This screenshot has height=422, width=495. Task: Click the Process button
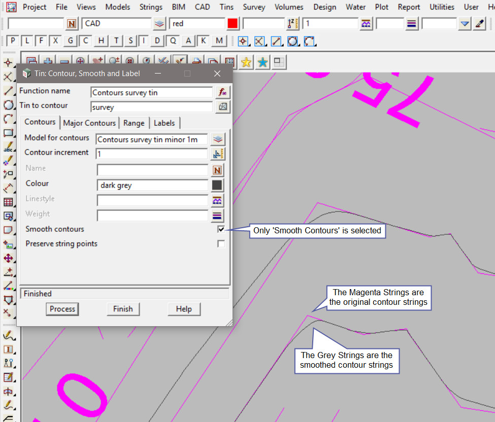(x=62, y=309)
